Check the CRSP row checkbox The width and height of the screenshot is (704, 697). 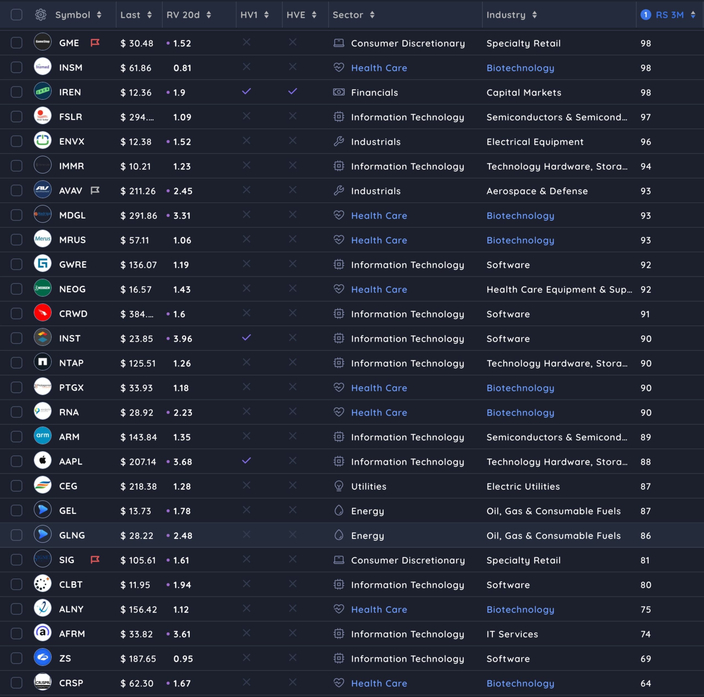(16, 683)
